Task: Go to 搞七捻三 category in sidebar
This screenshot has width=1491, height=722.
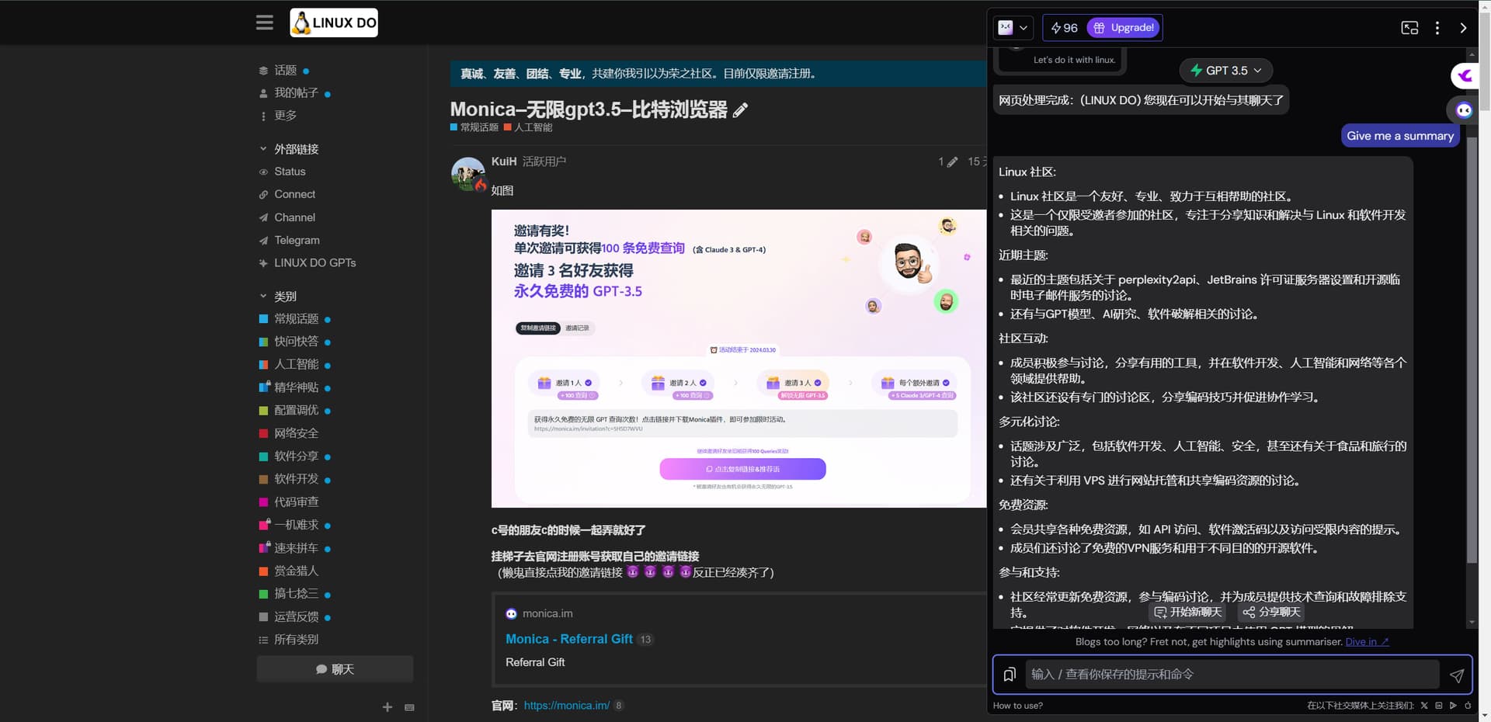Action: [x=296, y=594]
